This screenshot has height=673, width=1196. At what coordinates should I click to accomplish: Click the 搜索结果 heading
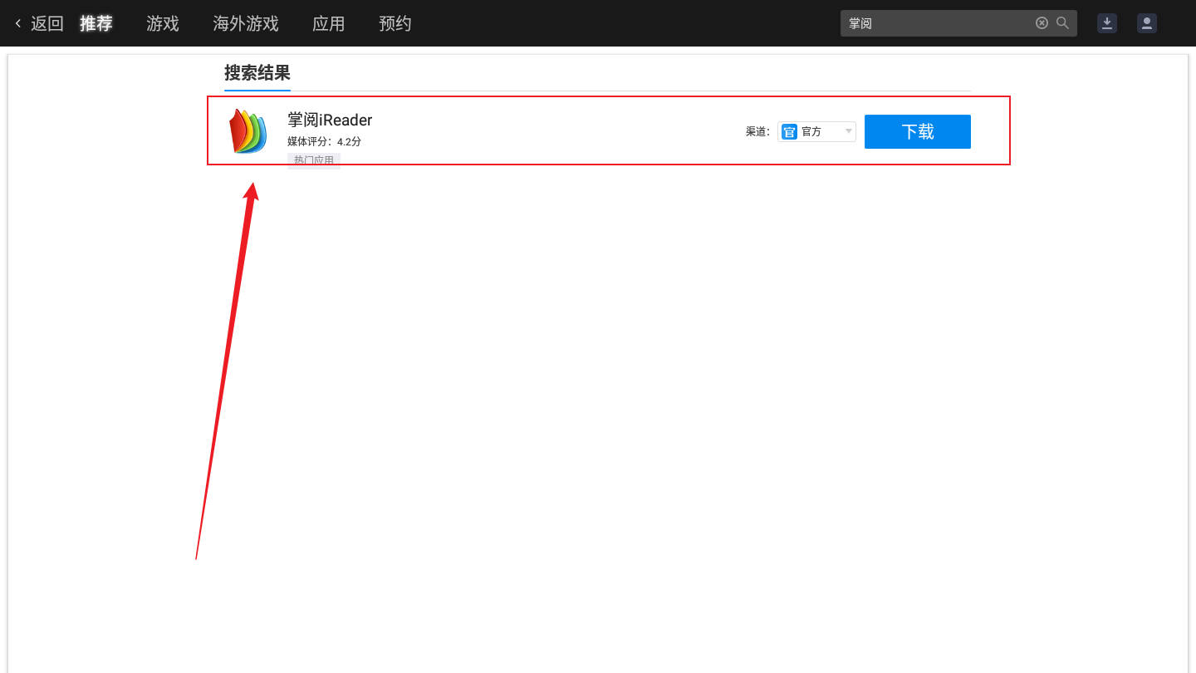point(257,72)
